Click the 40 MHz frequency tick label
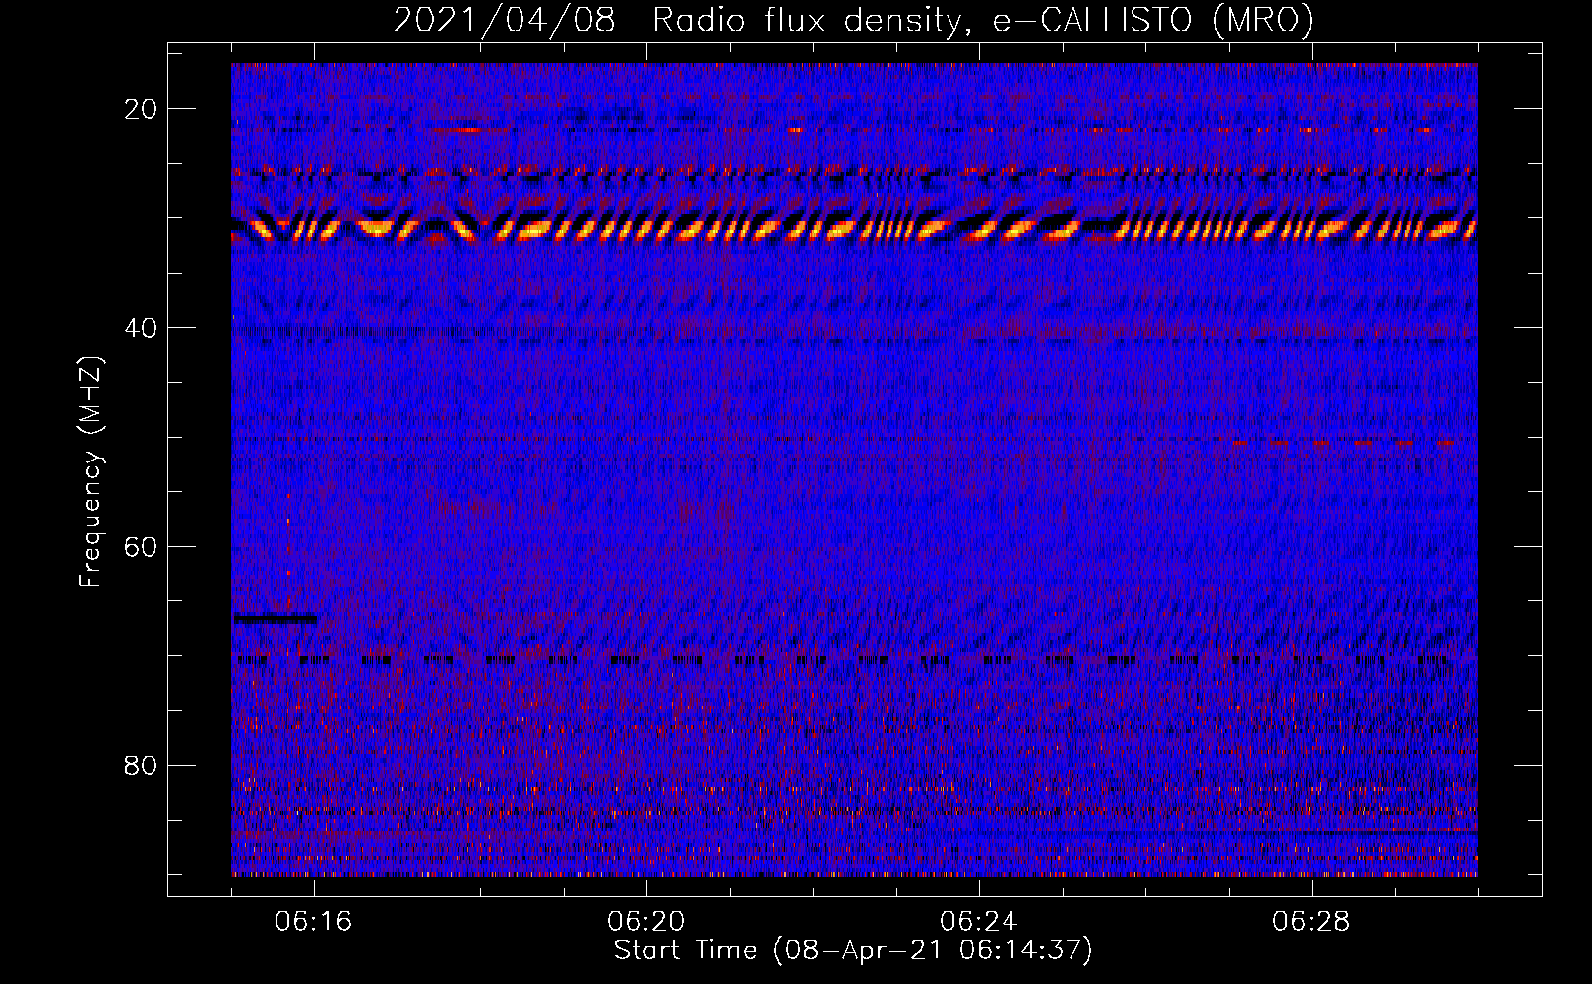The image size is (1592, 984). point(141,328)
